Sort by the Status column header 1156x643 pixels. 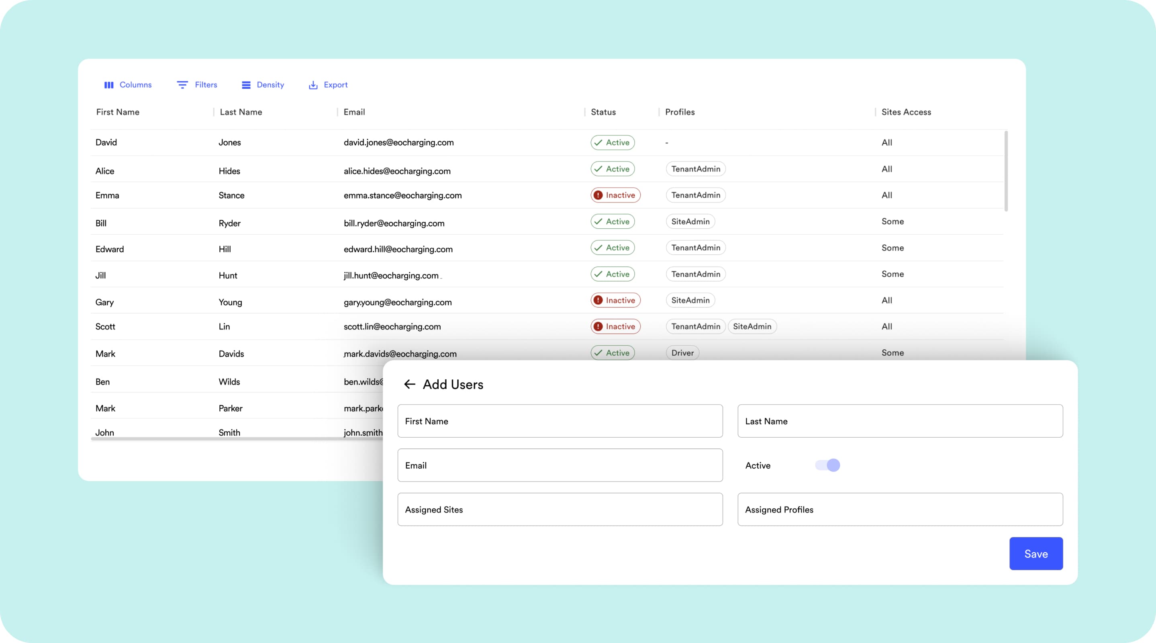pos(603,112)
